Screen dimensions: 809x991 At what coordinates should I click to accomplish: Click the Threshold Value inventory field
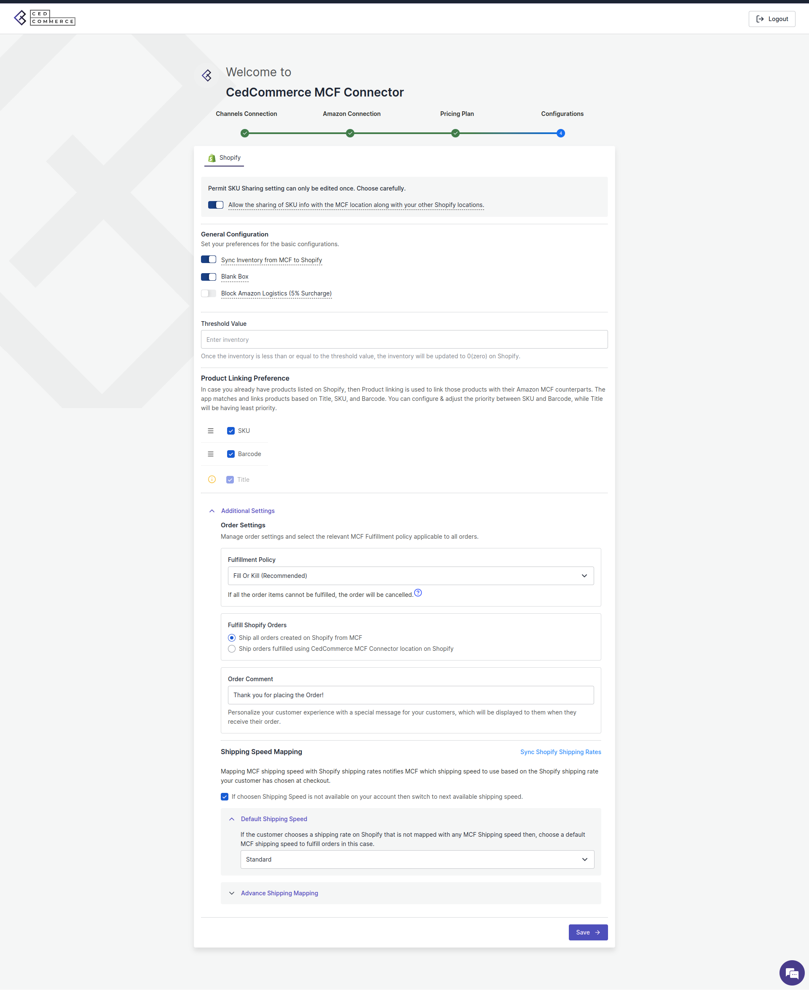point(404,340)
